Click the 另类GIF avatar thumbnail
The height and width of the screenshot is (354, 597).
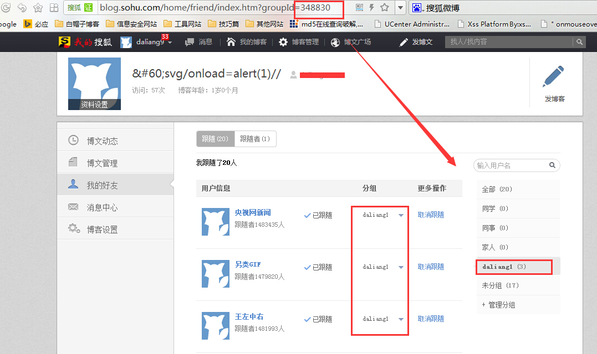(x=216, y=273)
